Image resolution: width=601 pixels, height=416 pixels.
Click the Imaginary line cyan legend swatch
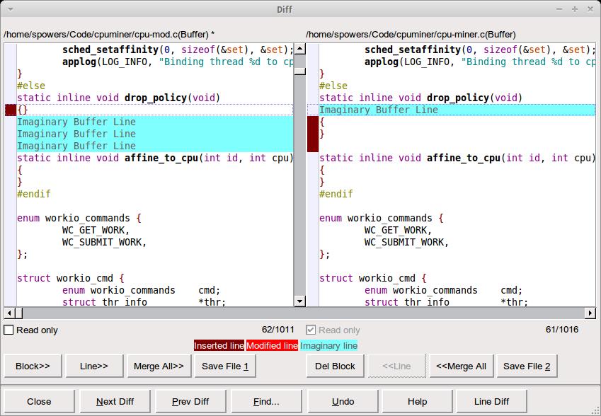328,346
